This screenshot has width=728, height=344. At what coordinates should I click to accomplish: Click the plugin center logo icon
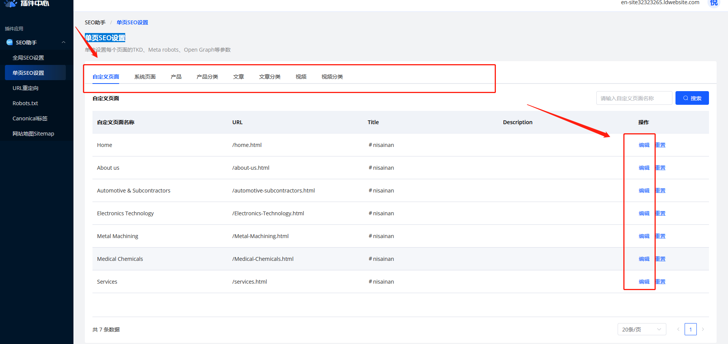(x=11, y=3)
